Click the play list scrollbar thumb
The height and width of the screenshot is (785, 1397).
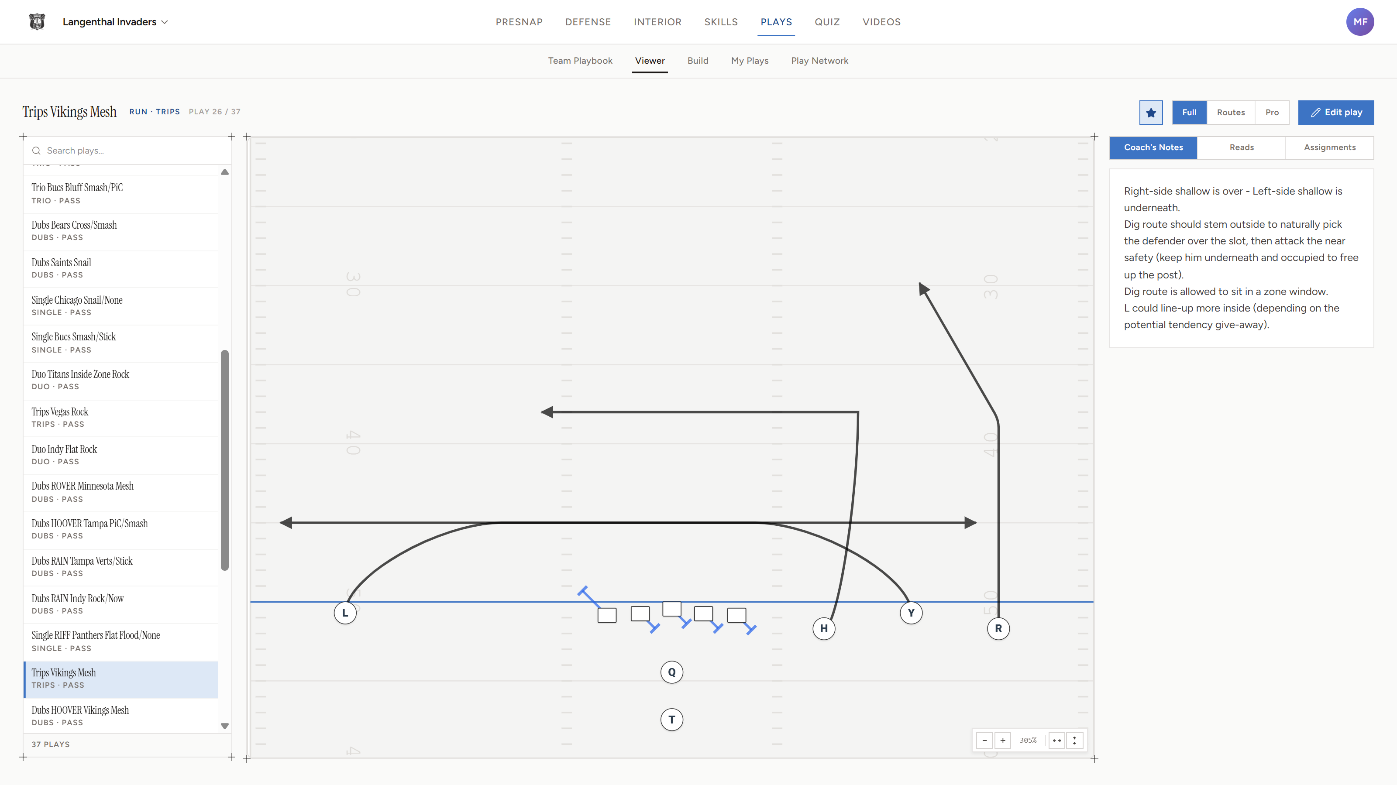pyautogui.click(x=224, y=460)
